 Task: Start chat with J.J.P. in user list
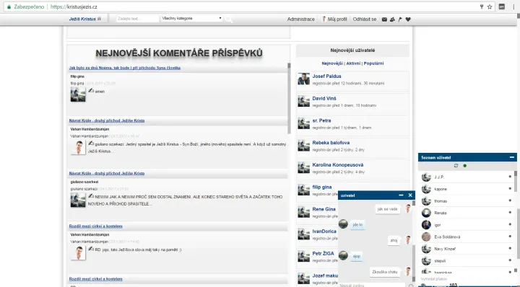tap(467, 177)
